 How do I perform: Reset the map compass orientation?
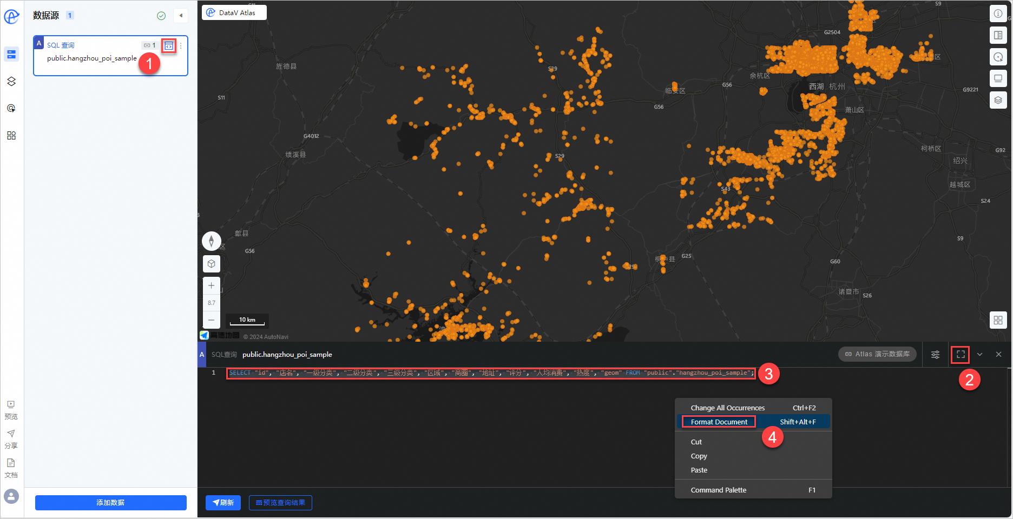212,241
